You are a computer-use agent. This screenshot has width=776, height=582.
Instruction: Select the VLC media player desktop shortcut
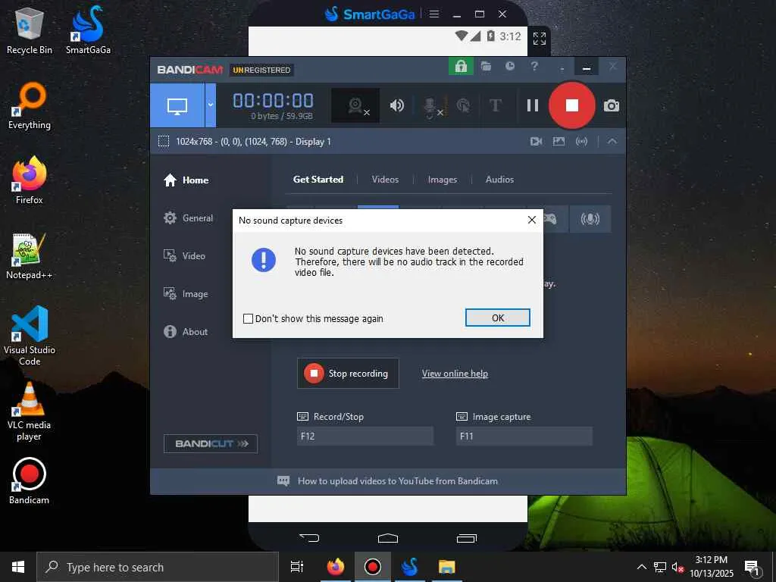[30, 411]
